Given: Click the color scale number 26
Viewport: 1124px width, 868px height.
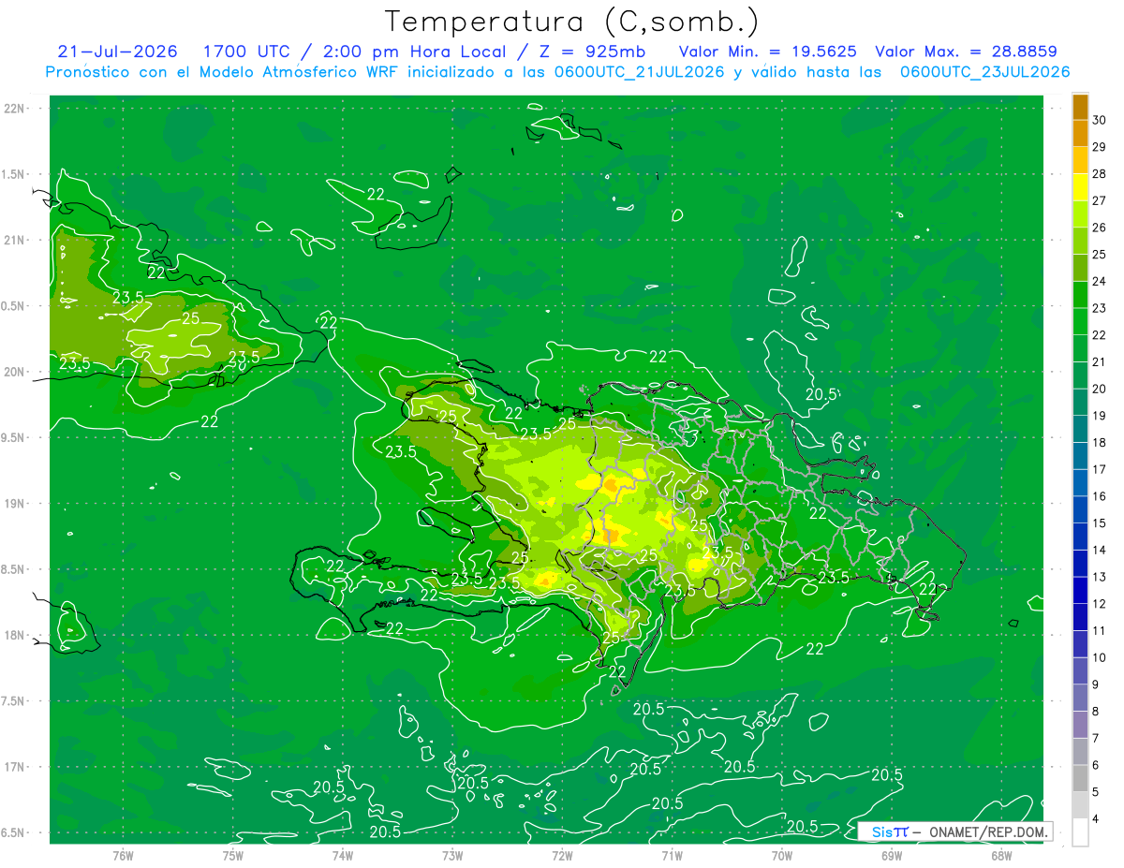Looking at the screenshot, I should [x=1100, y=228].
